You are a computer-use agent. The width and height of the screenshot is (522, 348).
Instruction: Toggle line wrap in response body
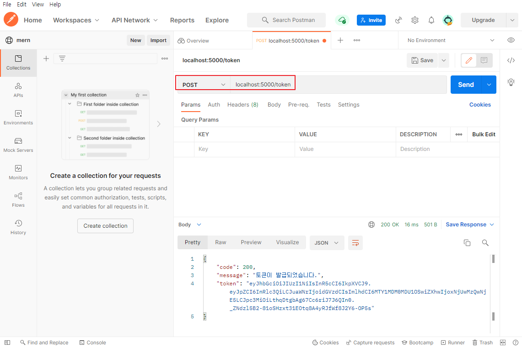(355, 243)
